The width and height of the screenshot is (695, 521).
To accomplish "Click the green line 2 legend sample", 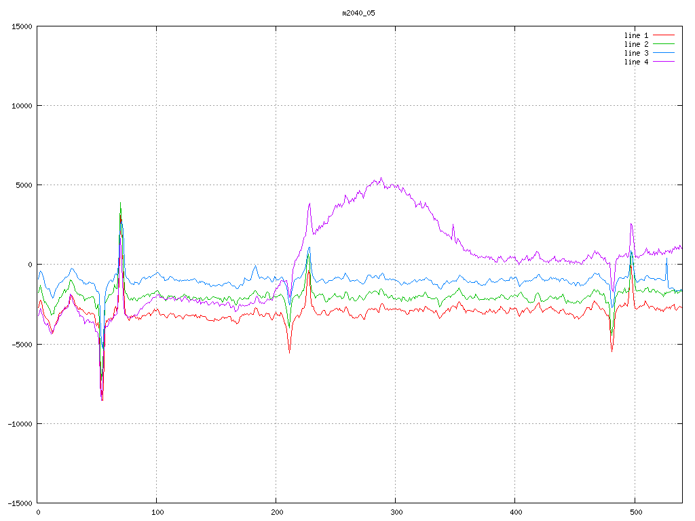I will tap(665, 44).
